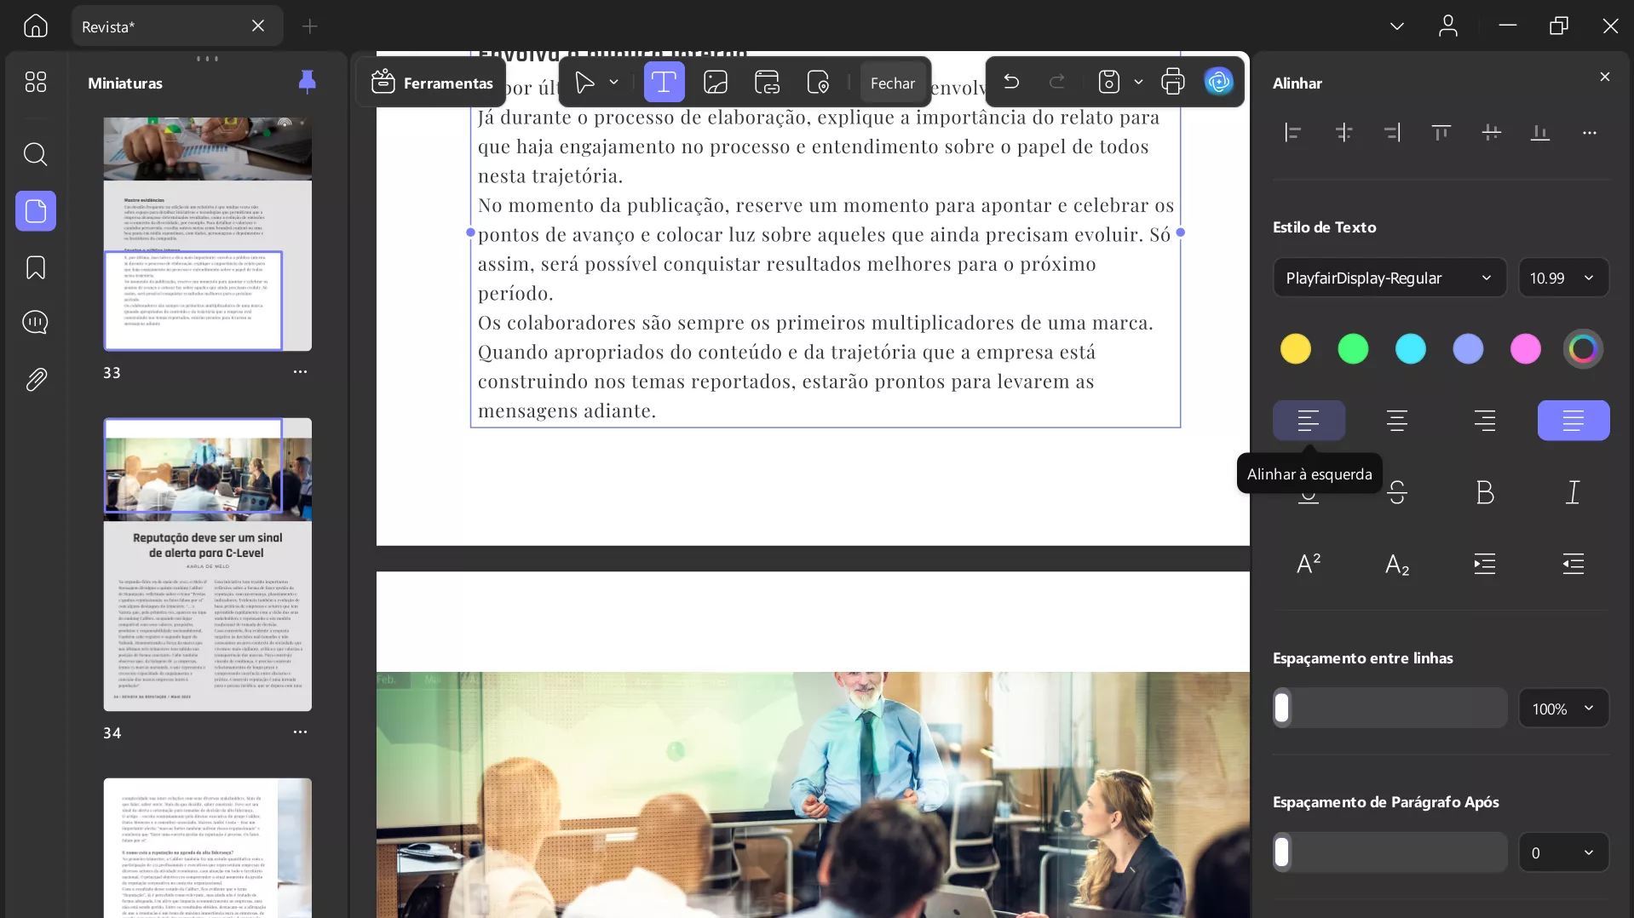Screen dimensions: 1634x918
Task: Toggle bold formatting
Action: pyautogui.click(x=1485, y=492)
